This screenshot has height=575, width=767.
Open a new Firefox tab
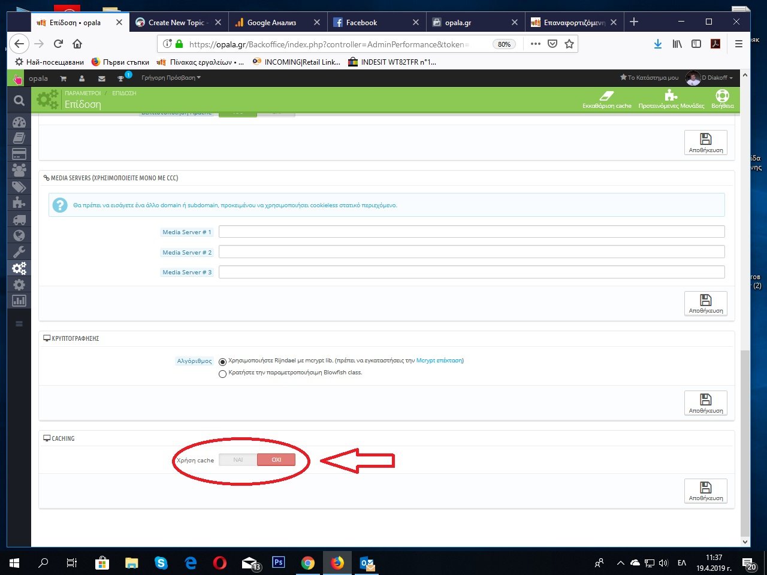pos(634,22)
